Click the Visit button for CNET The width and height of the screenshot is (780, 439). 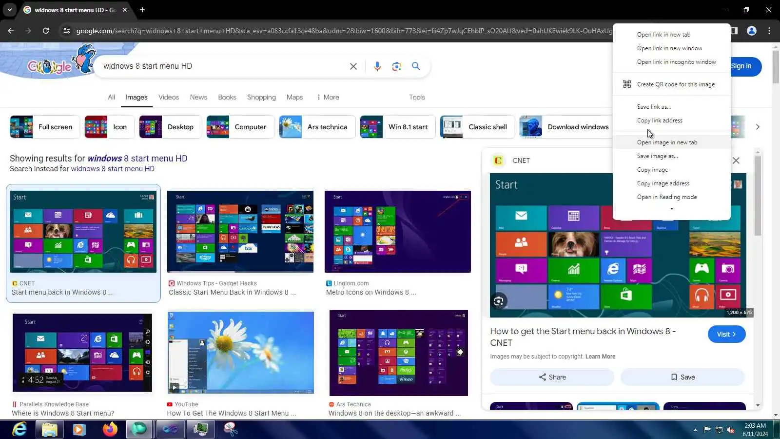tap(726, 334)
